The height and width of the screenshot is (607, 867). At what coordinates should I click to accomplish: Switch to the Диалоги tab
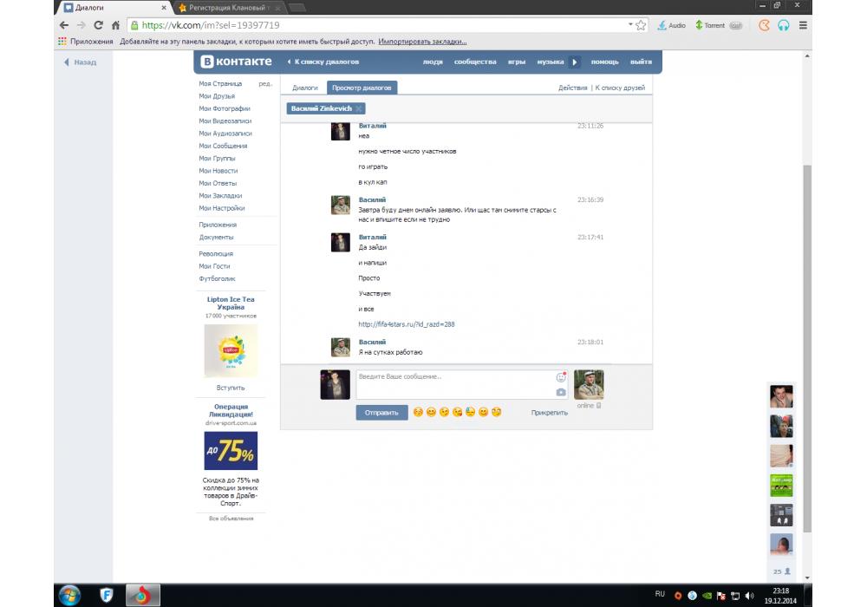pyautogui.click(x=304, y=88)
